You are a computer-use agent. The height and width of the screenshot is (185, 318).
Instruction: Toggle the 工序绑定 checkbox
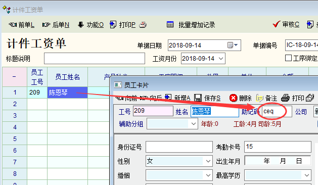click(288, 58)
